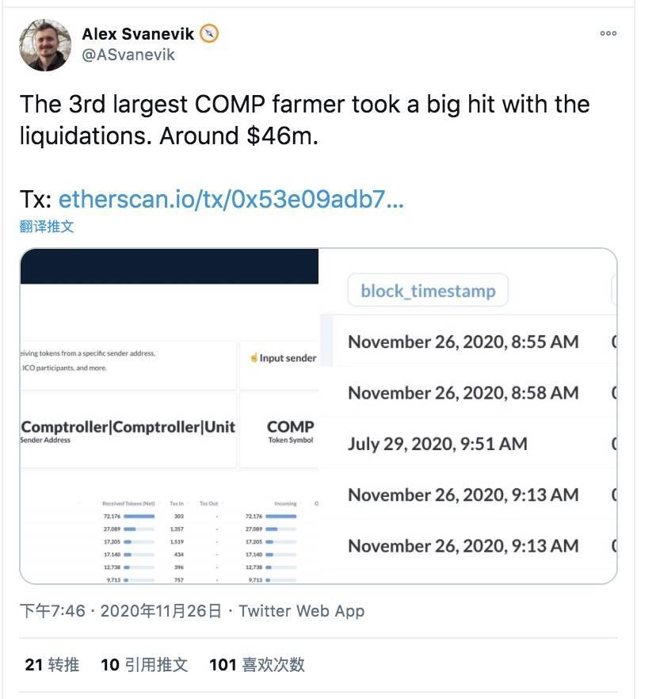Click the July 29, 2020, 9:51 AM row
The width and height of the screenshot is (656, 699).
pos(437,444)
